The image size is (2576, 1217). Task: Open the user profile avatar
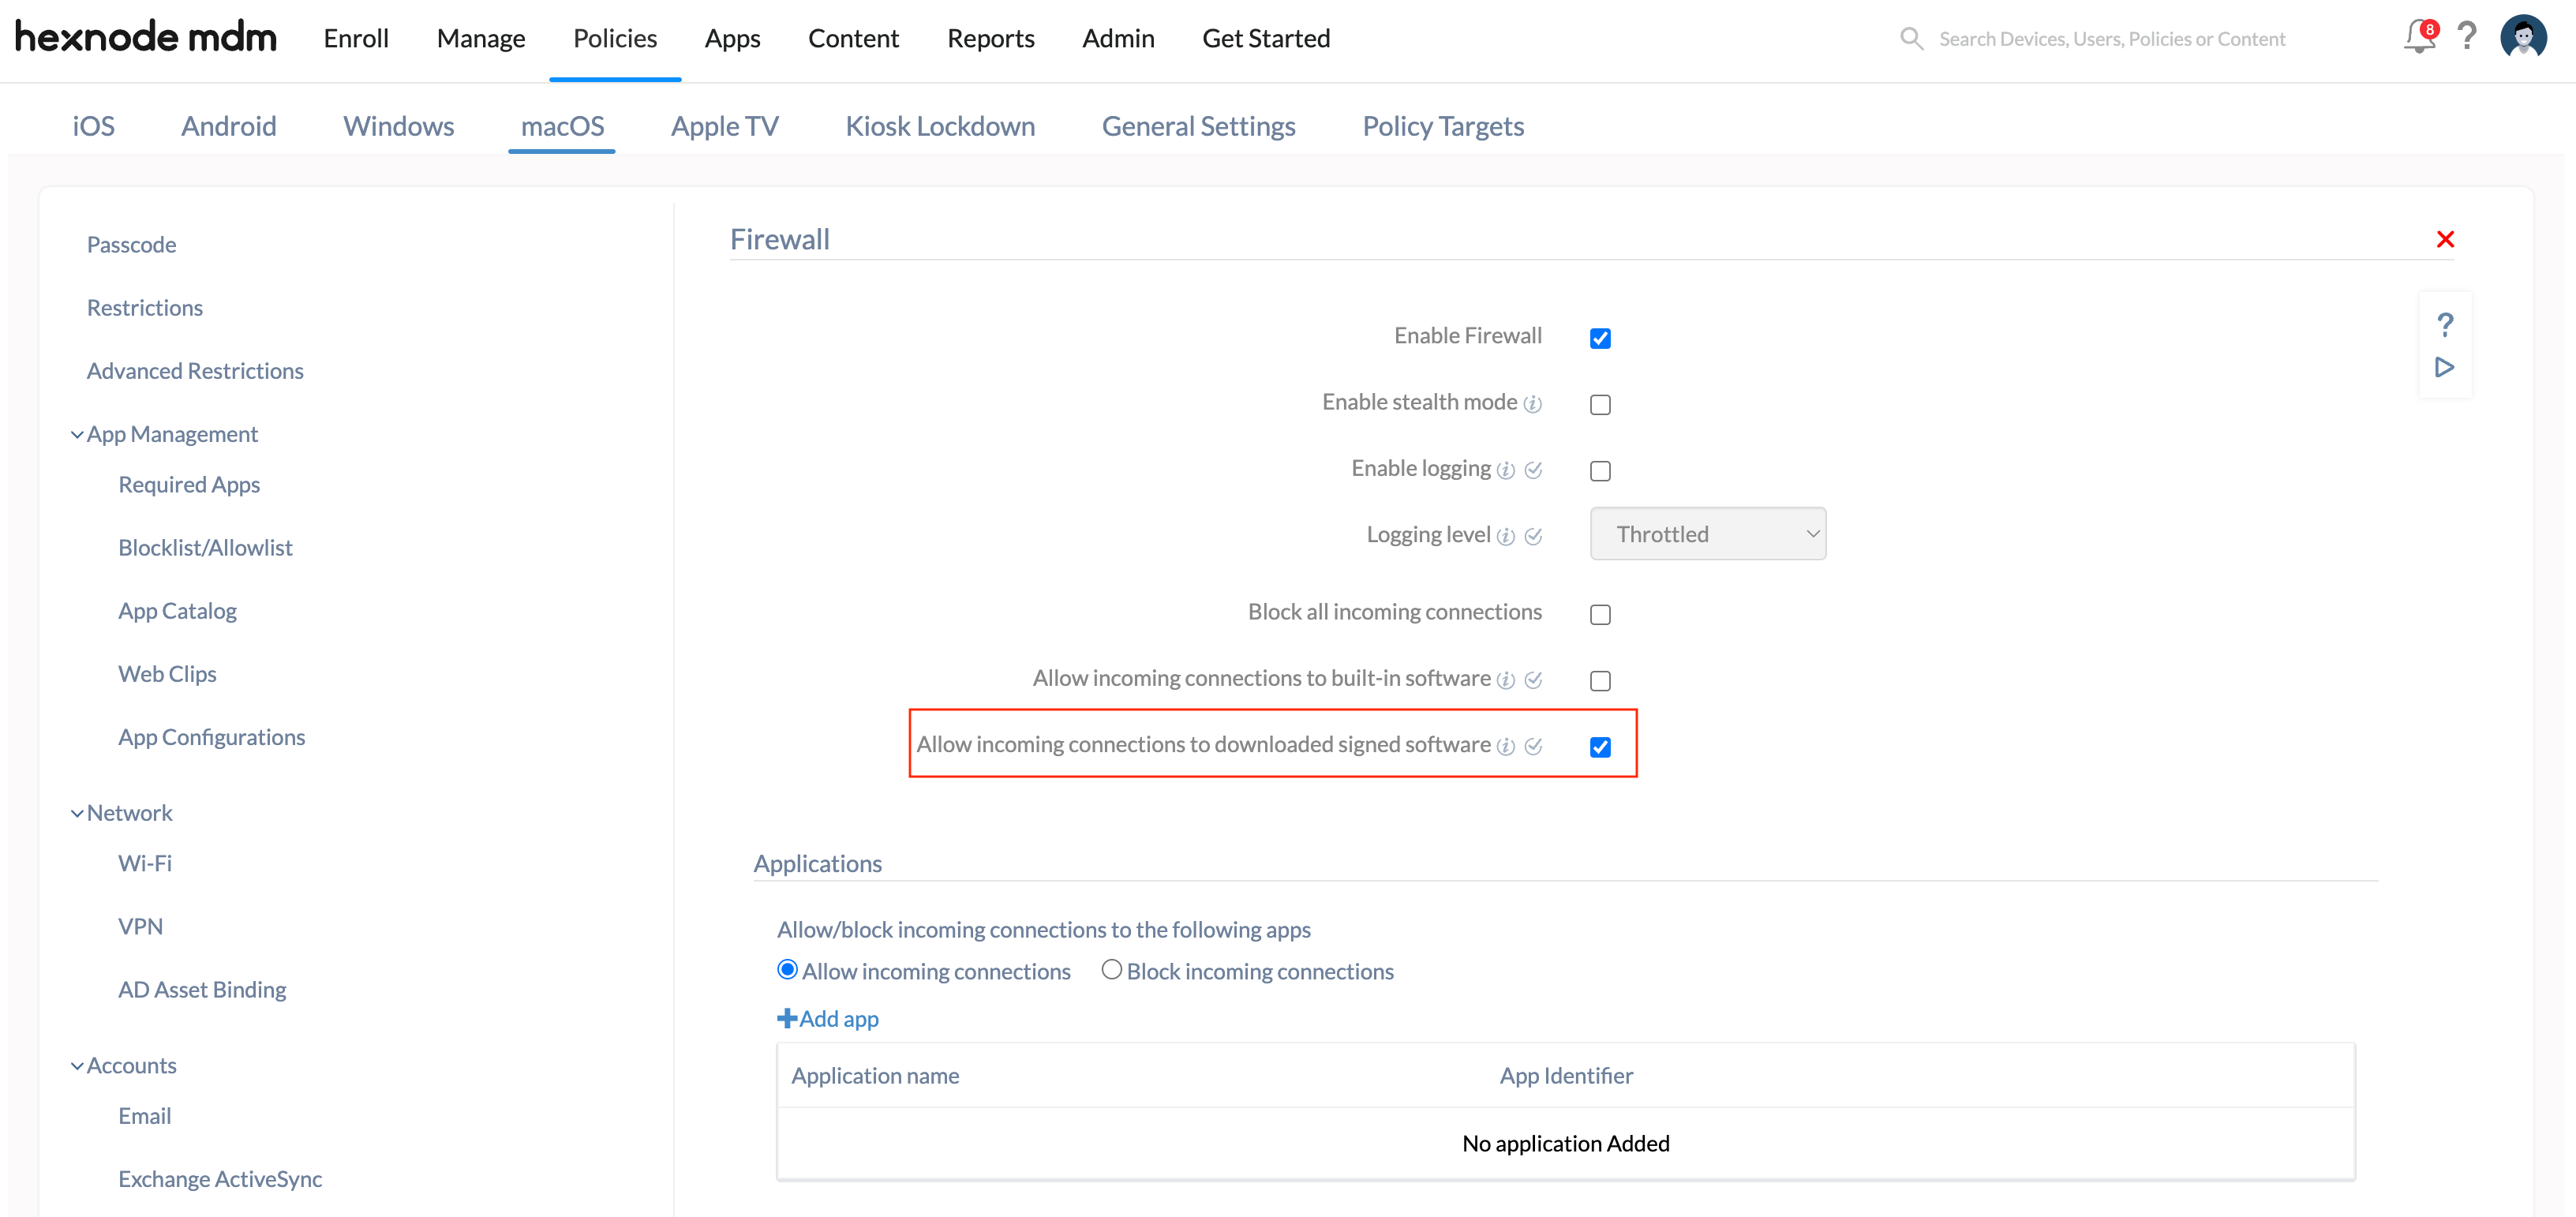[x=2523, y=37]
